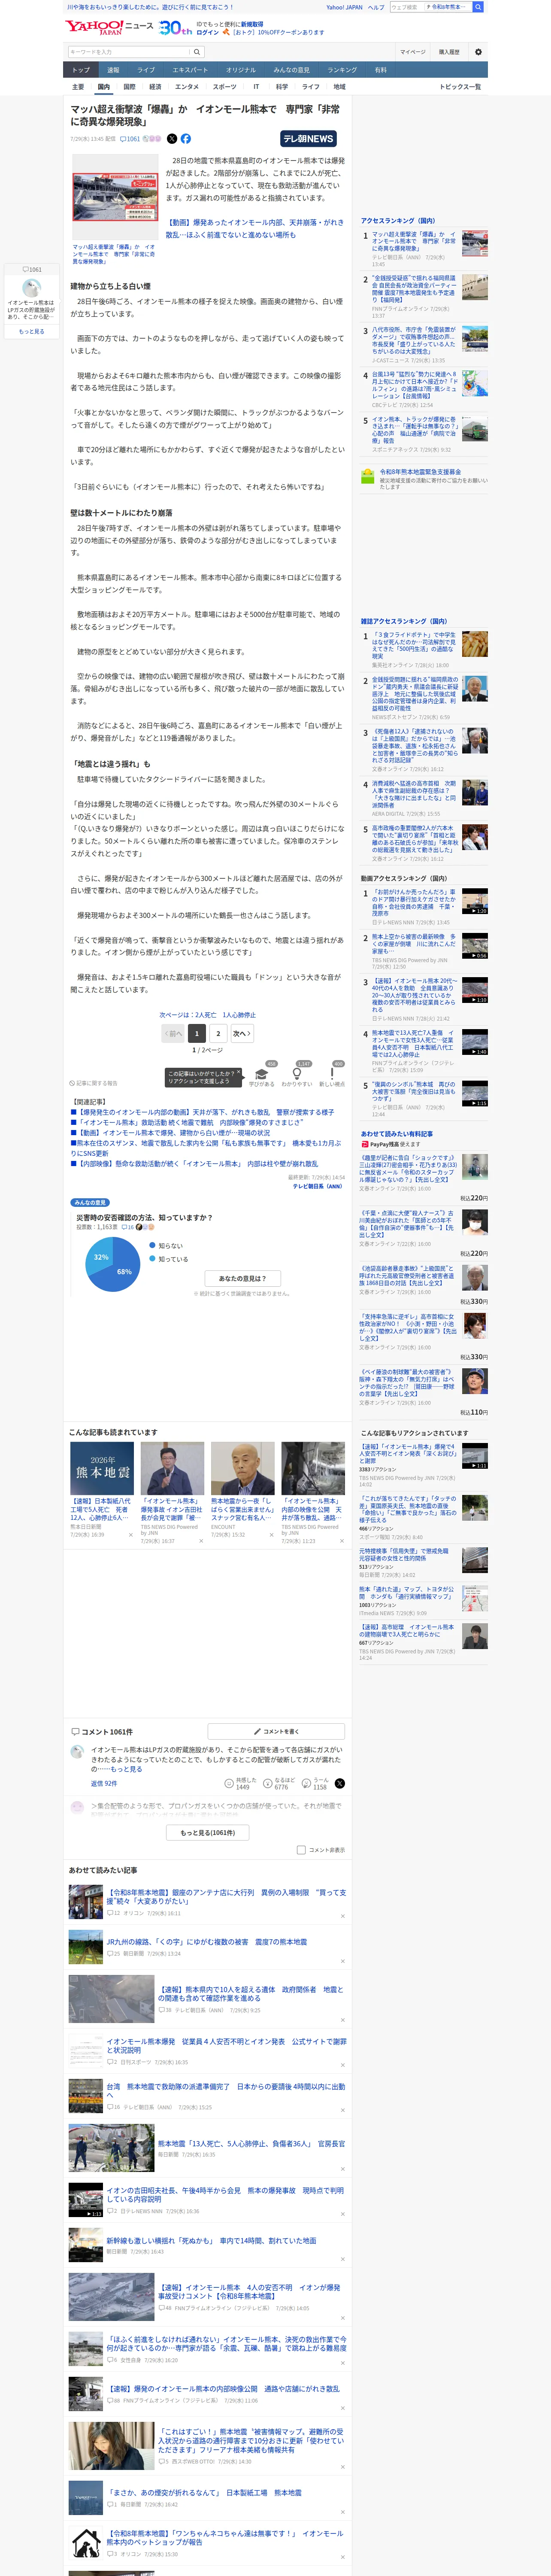This screenshot has width=551, height=2576.
Task: Tick the コメント非表示 checkbox
Action: pos(301,1850)
